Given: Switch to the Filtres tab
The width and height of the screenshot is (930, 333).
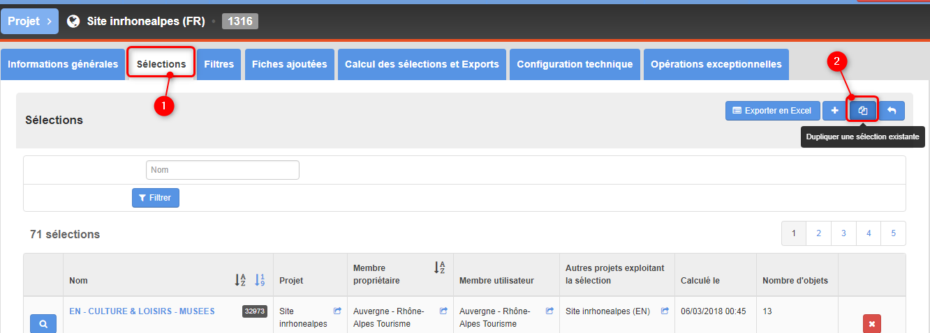Looking at the screenshot, I should [x=219, y=64].
